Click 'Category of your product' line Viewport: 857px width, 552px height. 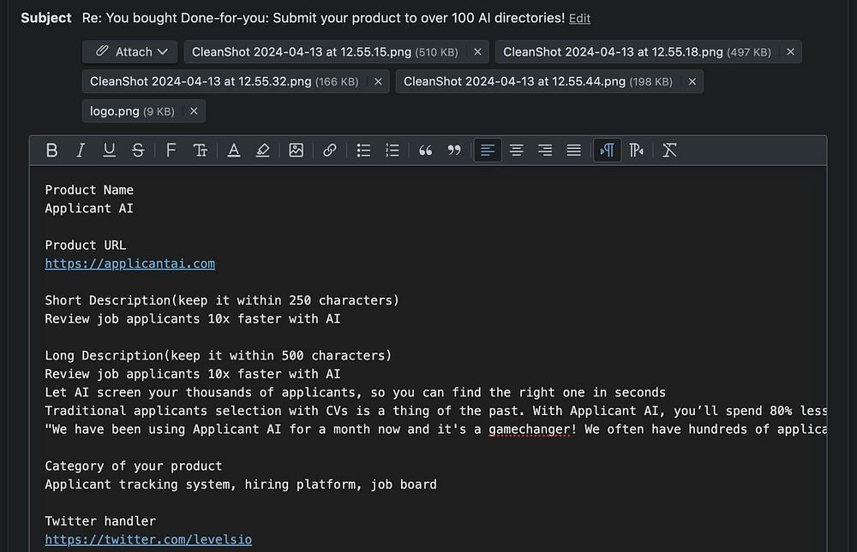point(134,466)
